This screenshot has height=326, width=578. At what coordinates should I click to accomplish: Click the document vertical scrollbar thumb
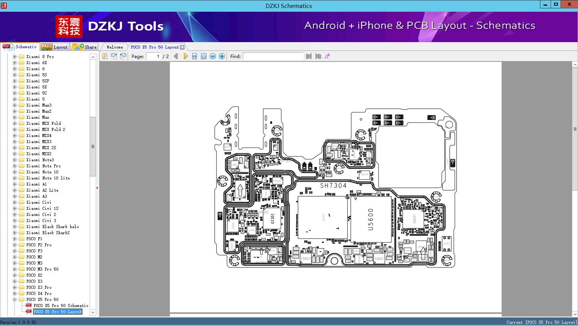(575, 129)
